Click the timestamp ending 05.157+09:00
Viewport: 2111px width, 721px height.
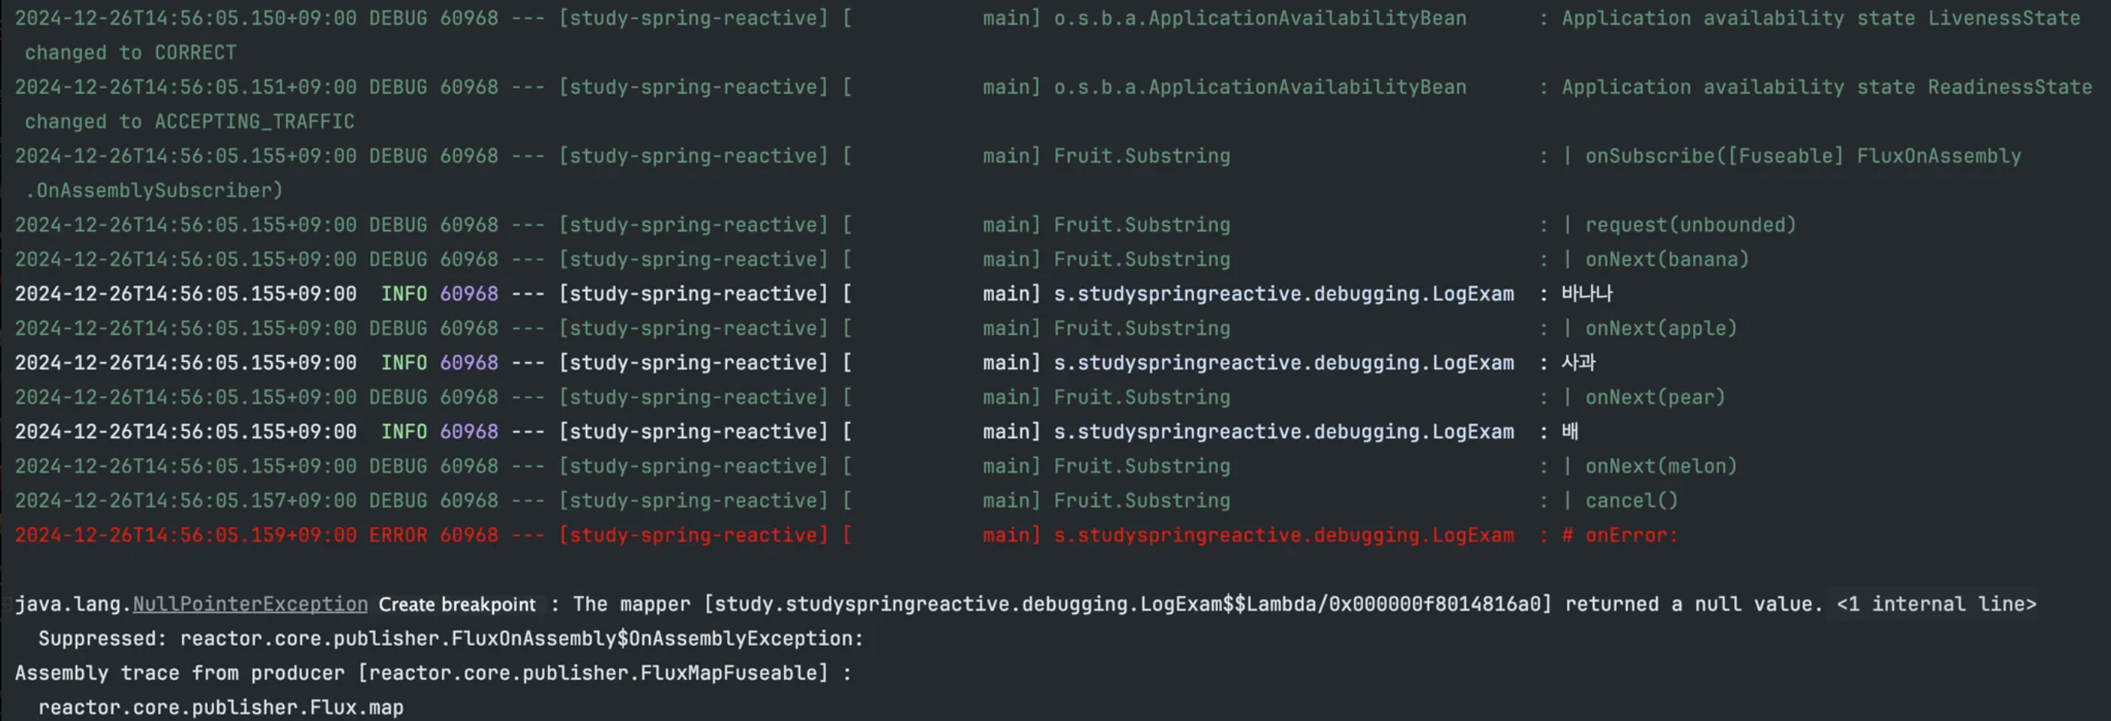pyautogui.click(x=186, y=500)
